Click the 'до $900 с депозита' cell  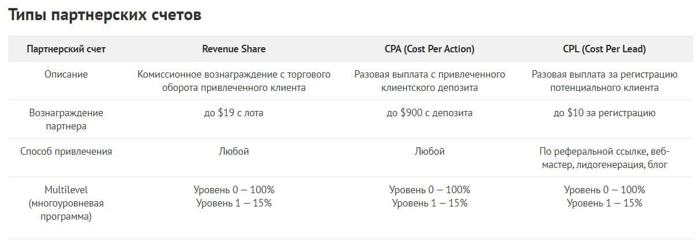429,113
